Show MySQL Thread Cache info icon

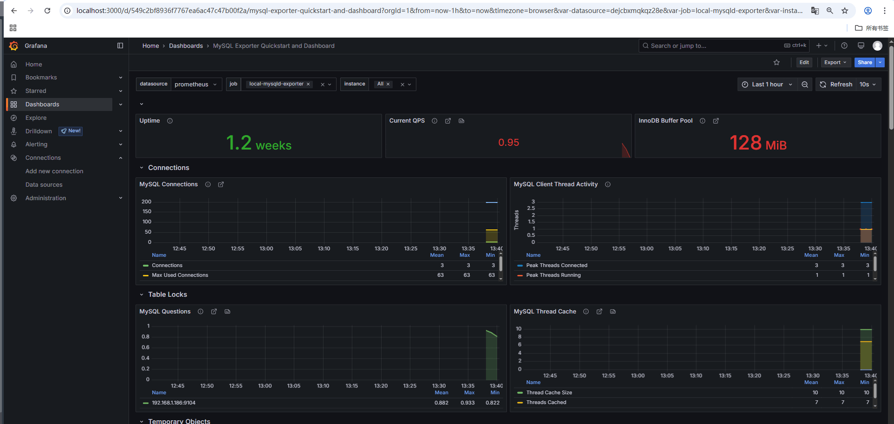(586, 312)
